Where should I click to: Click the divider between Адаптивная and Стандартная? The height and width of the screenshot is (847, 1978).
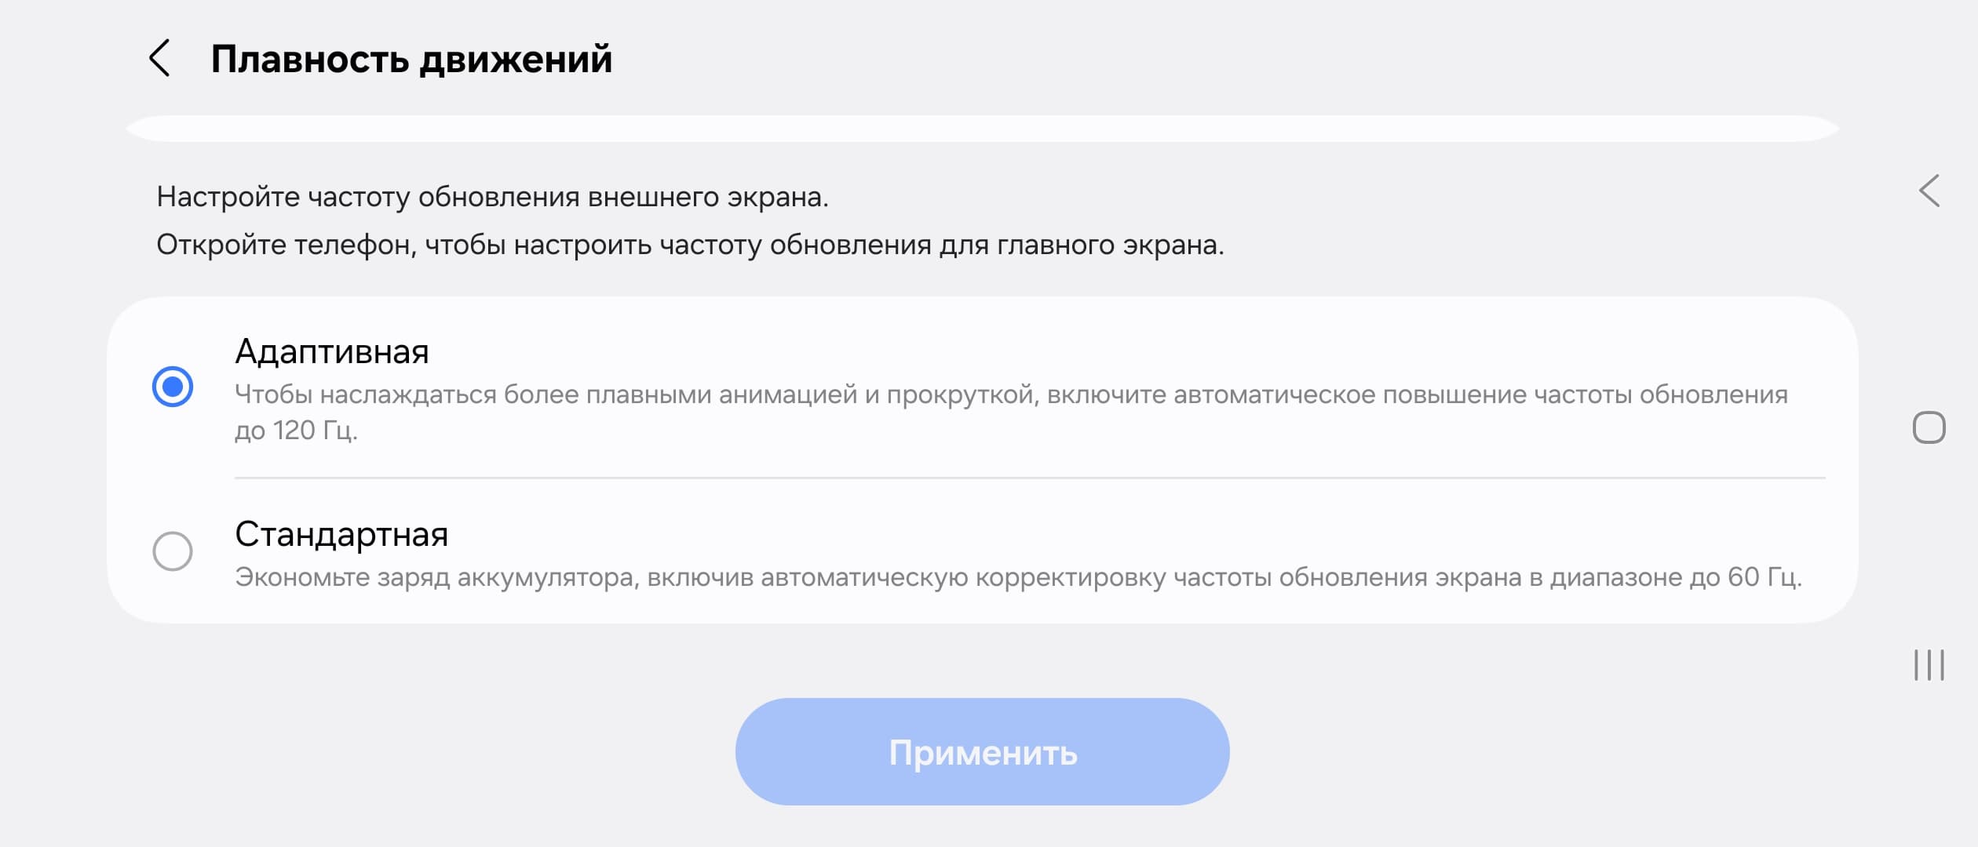point(1029,478)
